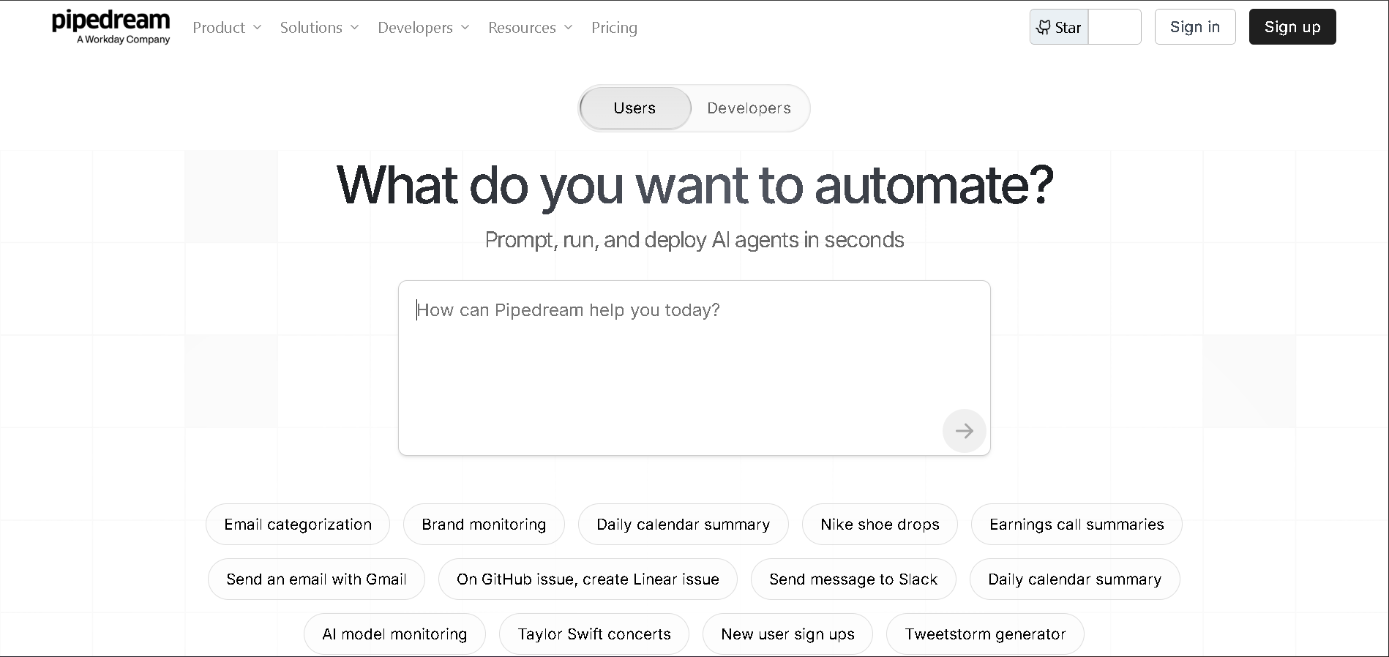Switch to the Developers toggle option

(x=749, y=108)
